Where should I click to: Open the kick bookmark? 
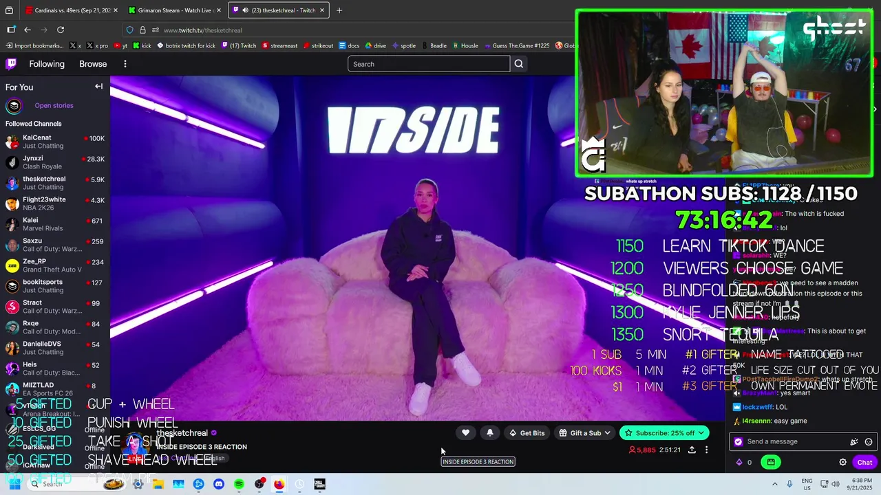click(x=141, y=46)
